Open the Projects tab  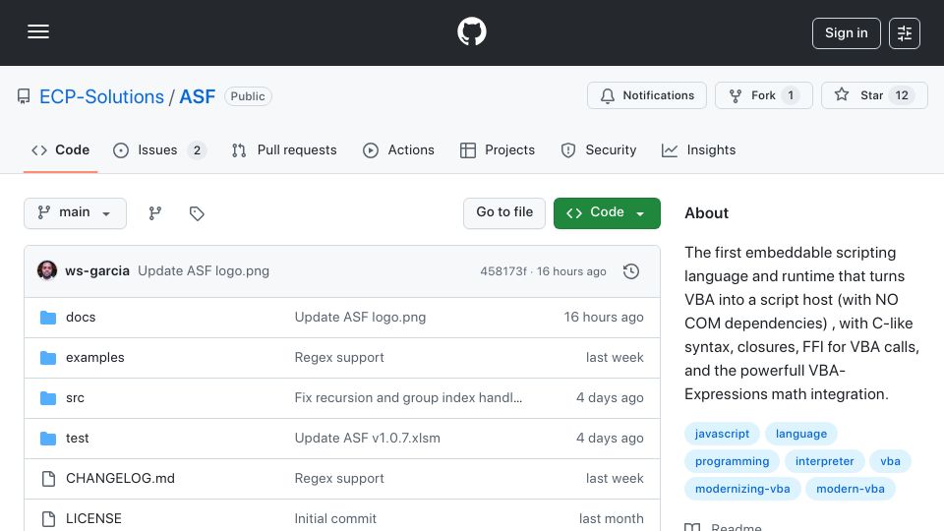(498, 149)
